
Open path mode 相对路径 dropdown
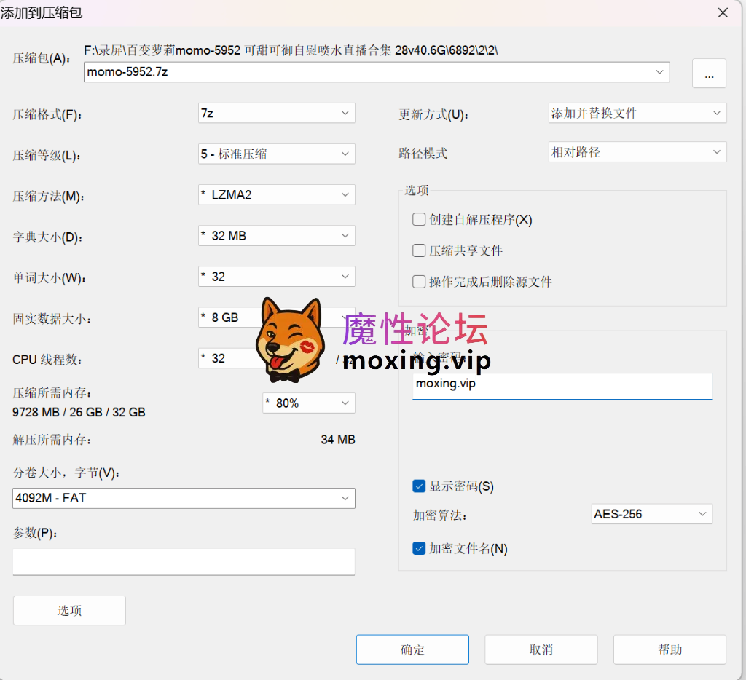pos(637,152)
